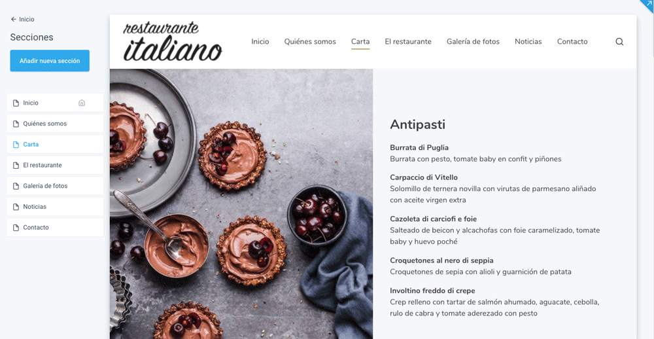This screenshot has height=339, width=654.
Task: Add a new section with blue button
Action: pyautogui.click(x=50, y=60)
